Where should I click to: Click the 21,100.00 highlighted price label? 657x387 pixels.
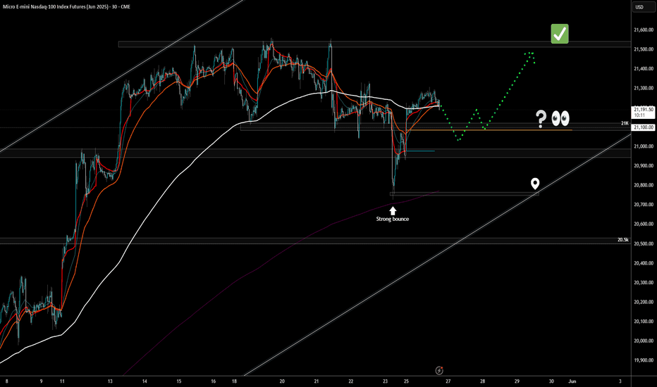click(643, 127)
